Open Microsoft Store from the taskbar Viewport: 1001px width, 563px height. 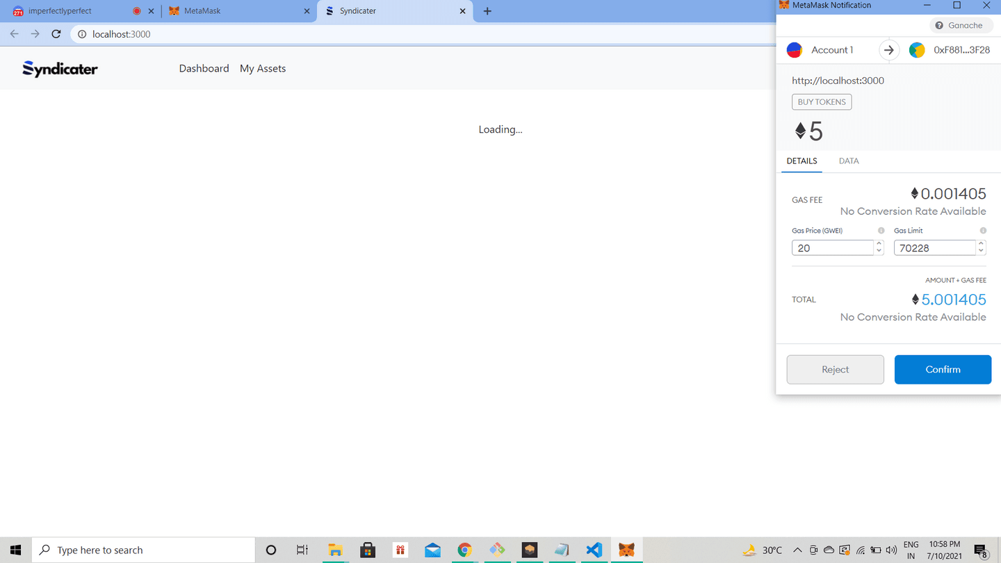(368, 550)
